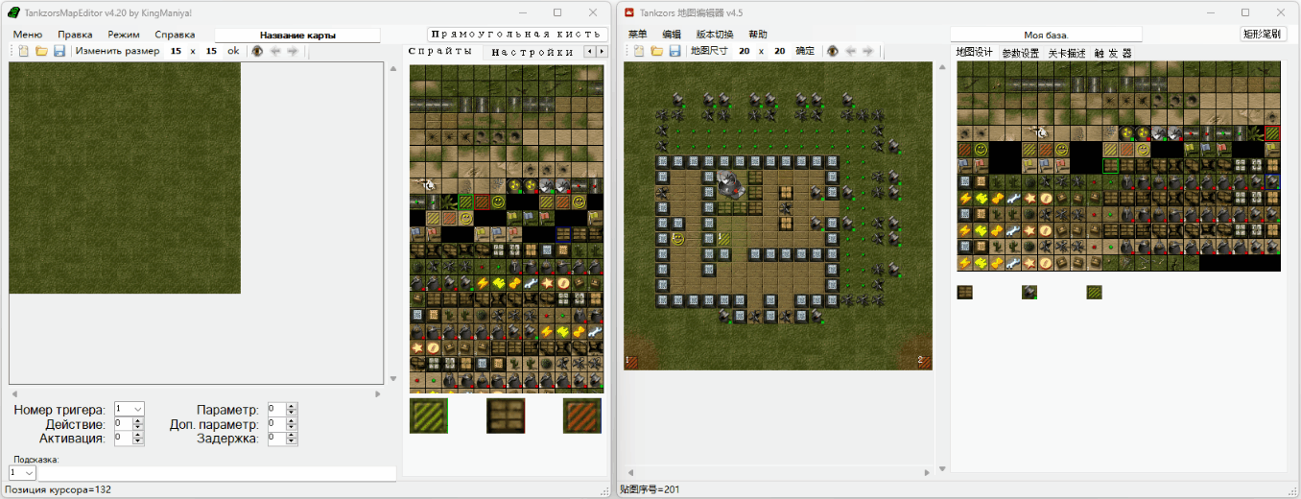Click the 地图尺寸 map size label

pyautogui.click(x=709, y=51)
